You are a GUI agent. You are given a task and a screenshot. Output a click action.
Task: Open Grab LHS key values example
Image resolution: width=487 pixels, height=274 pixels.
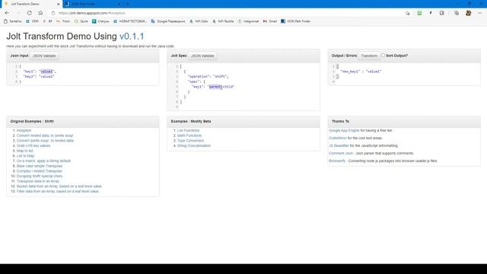pos(33,145)
